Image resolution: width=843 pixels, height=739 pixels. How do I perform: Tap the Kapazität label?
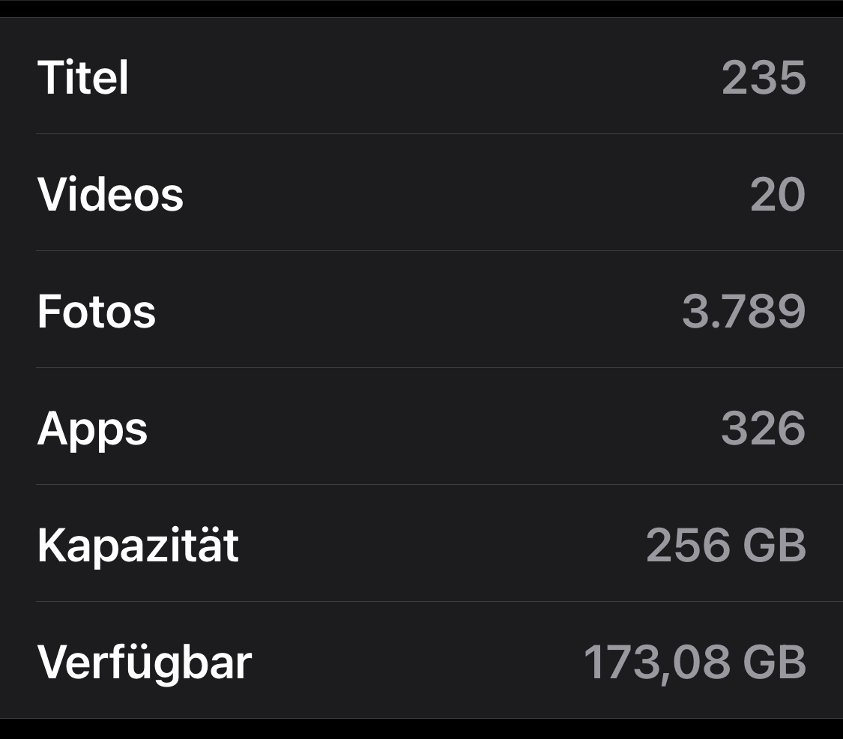(138, 545)
